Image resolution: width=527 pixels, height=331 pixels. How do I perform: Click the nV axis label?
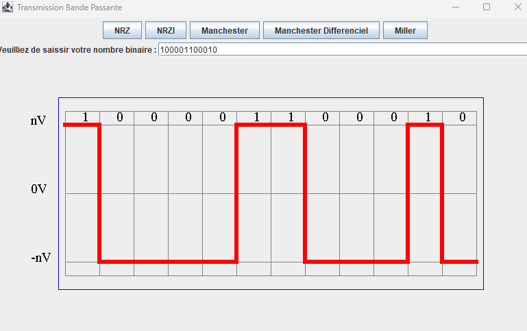(38, 121)
